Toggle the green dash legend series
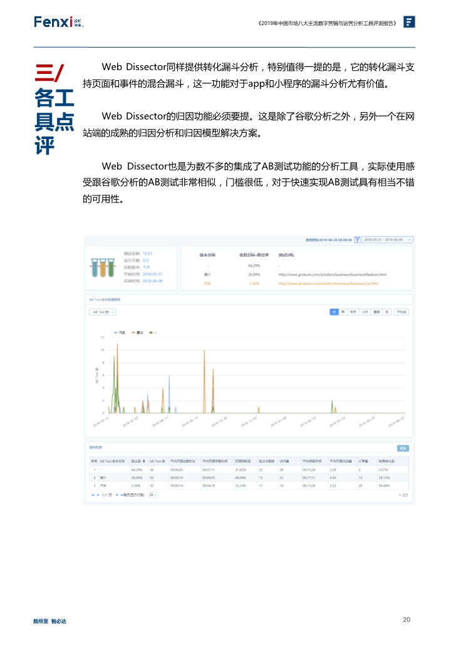 click(152, 333)
